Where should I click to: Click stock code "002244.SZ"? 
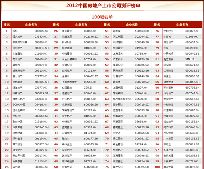pyautogui.click(x=142, y=37)
